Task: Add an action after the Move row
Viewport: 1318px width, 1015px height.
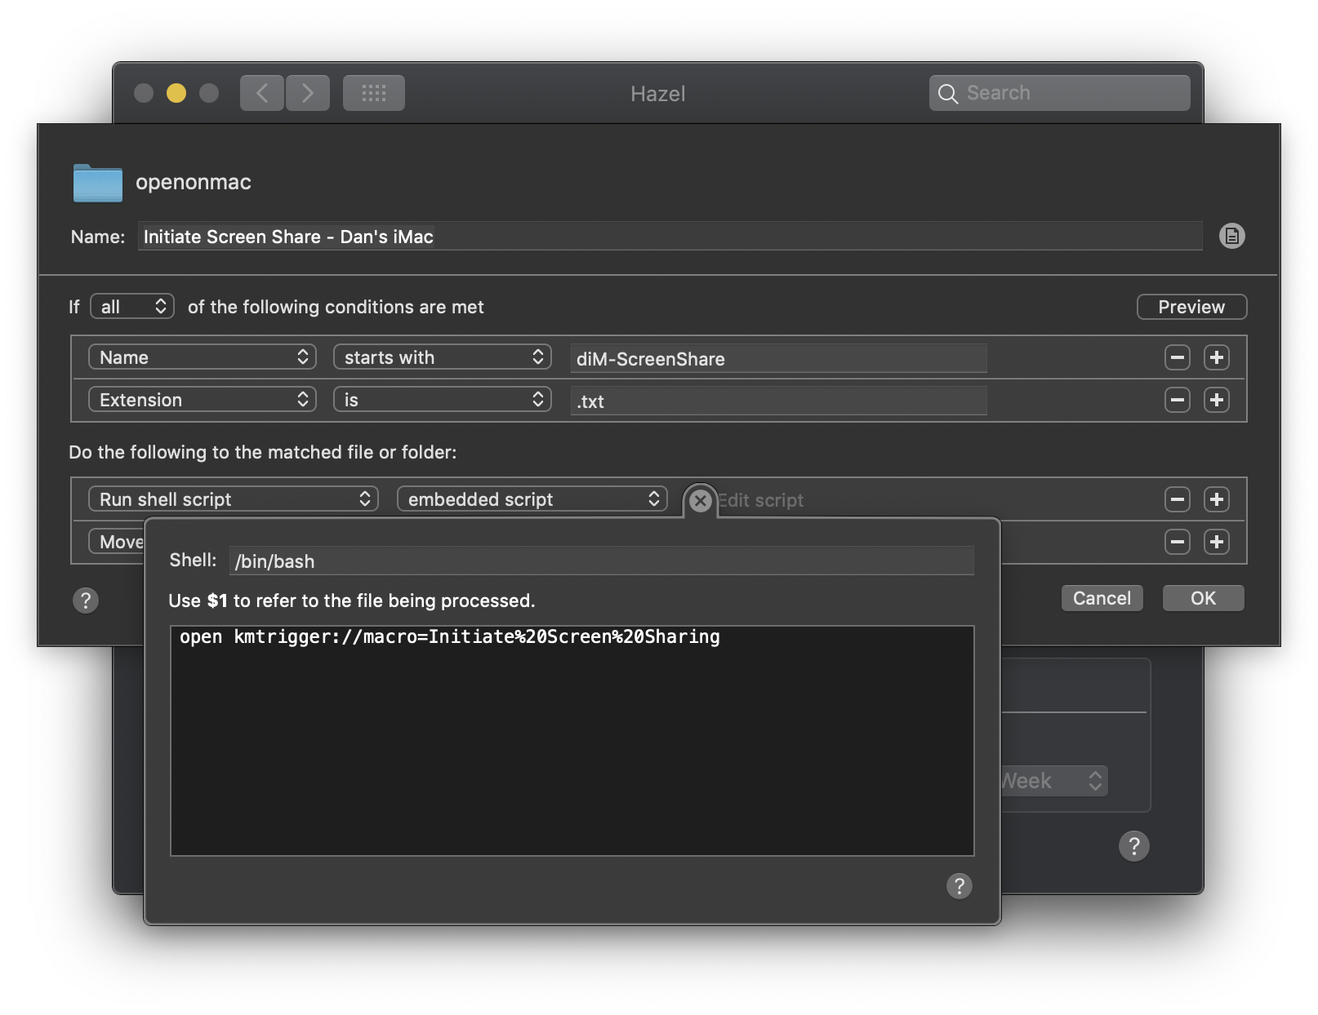Action: pyautogui.click(x=1216, y=542)
